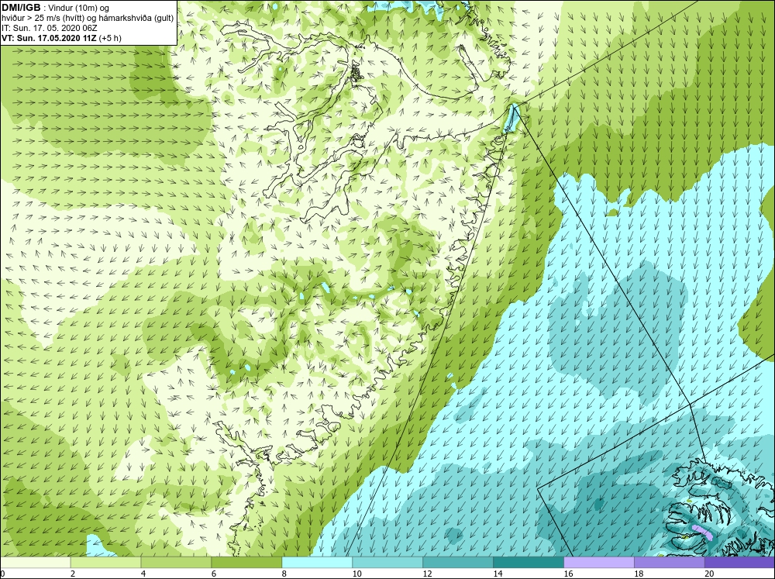Viewport: 775px width, 579px height.
Task: Click the 'IT: Sun. 17. 05. 2020 06Z' line
Action: [50, 28]
